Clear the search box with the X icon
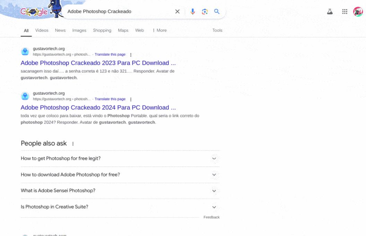 (177, 11)
